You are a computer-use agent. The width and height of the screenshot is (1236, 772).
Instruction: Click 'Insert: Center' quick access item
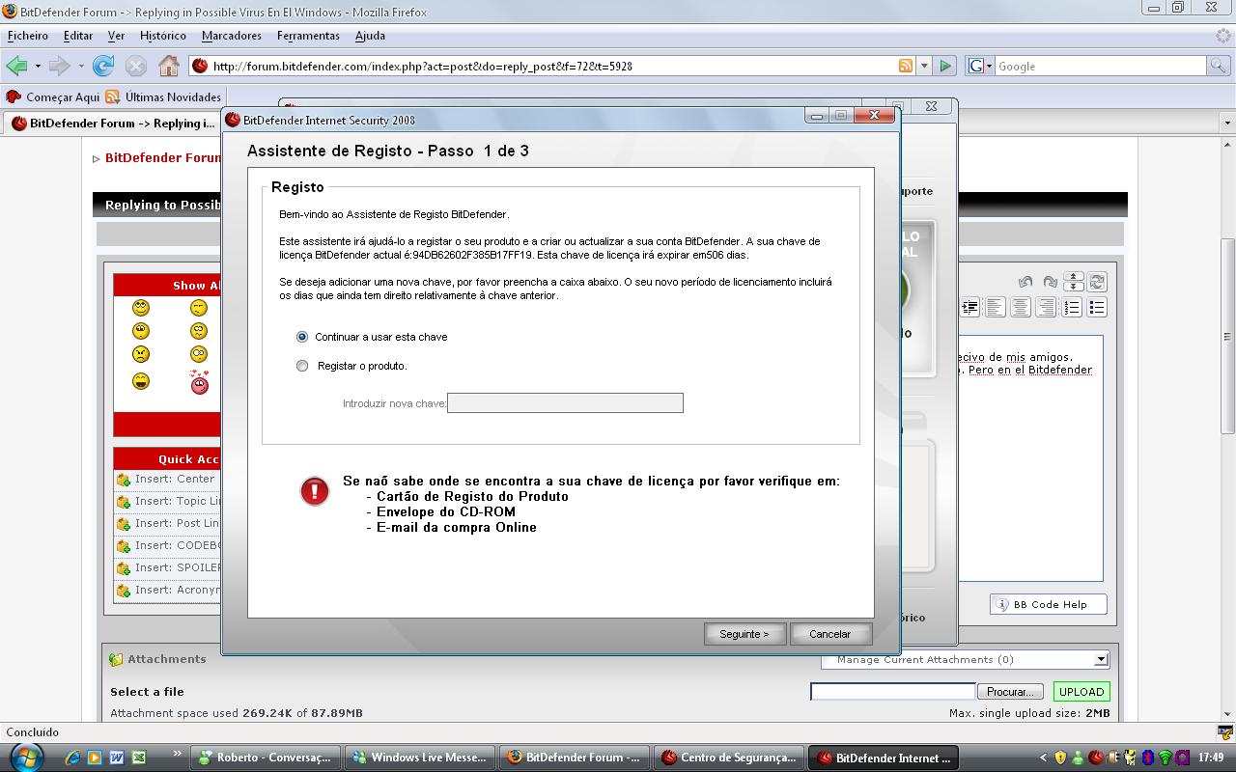167,479
